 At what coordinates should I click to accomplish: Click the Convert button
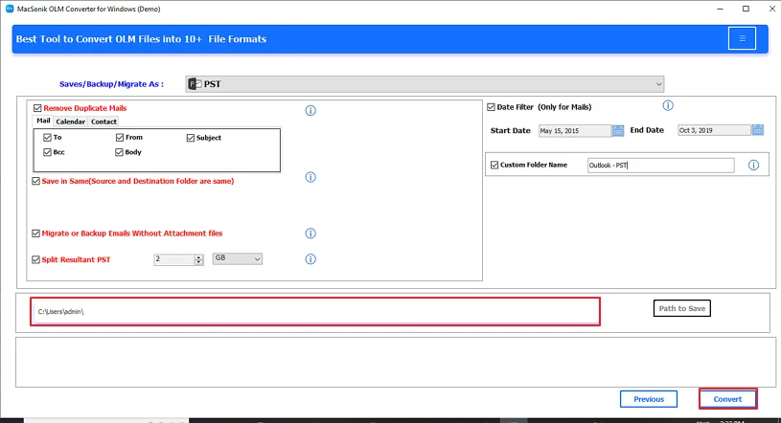[727, 399]
